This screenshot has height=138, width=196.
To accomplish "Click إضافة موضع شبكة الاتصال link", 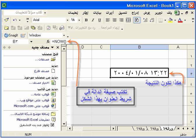I will pos(30,114).
